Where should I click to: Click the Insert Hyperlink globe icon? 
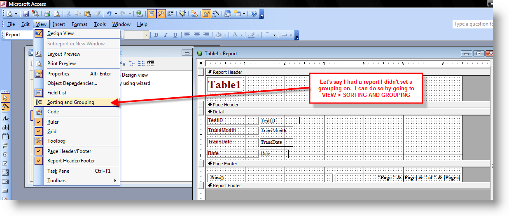click(140, 14)
